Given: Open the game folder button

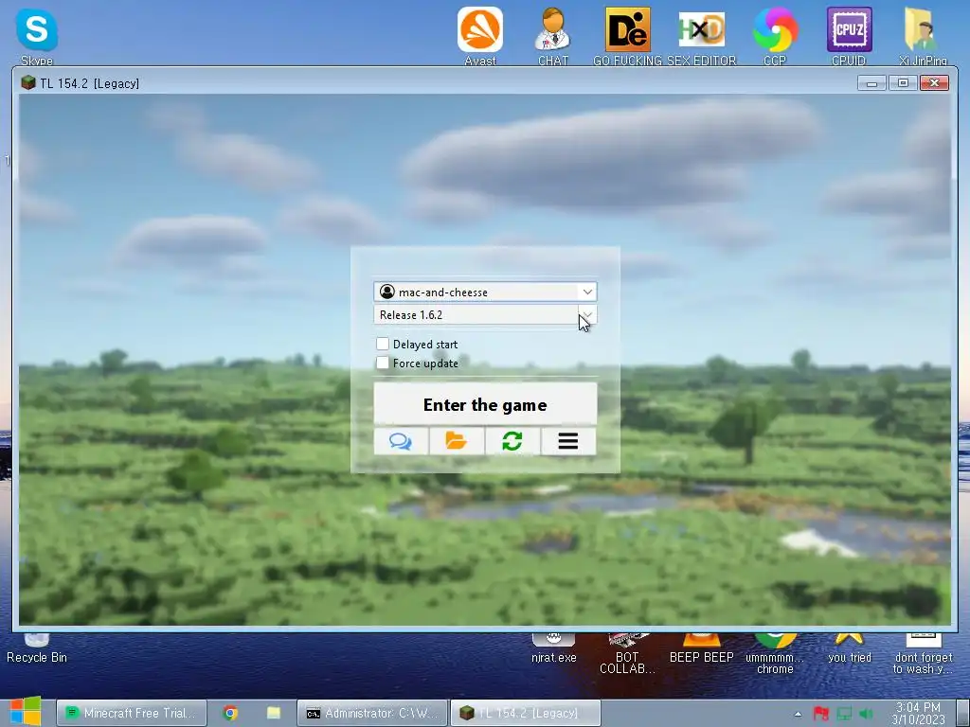Looking at the screenshot, I should (457, 441).
